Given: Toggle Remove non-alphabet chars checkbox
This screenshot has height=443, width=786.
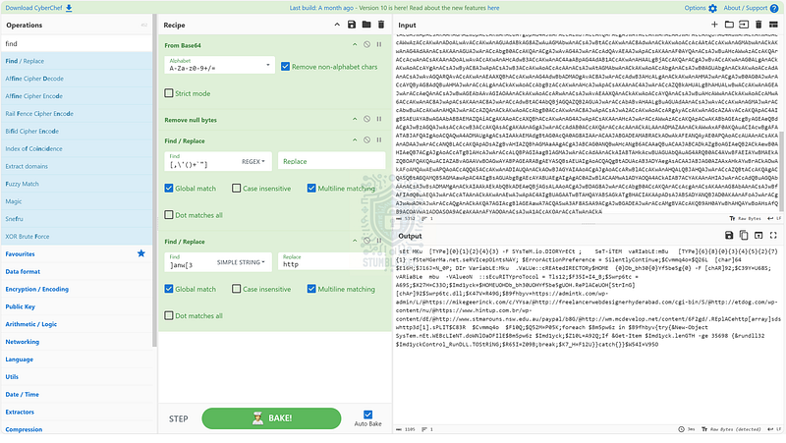Looking at the screenshot, I should (285, 67).
